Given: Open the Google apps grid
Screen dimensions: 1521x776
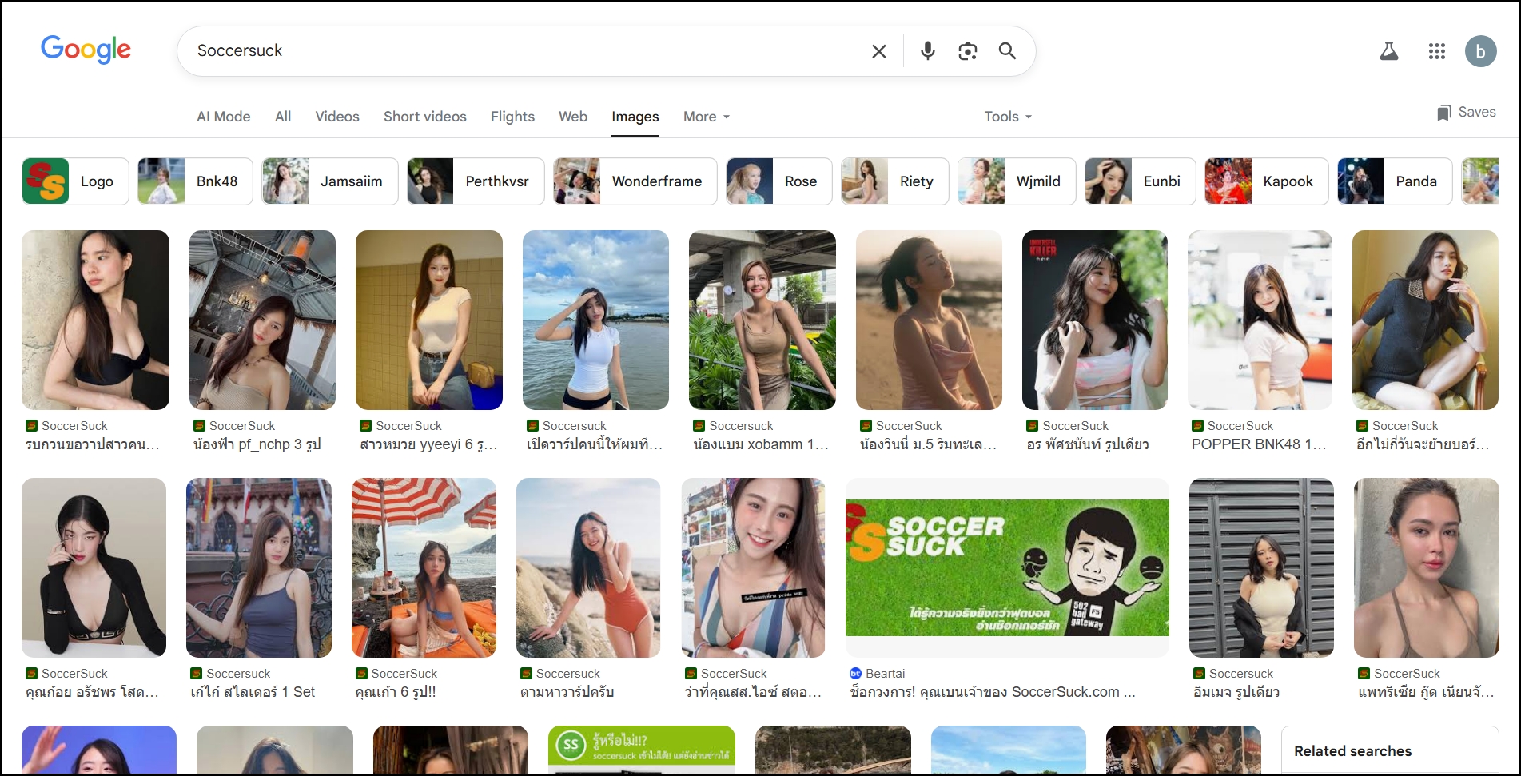Looking at the screenshot, I should pos(1436,51).
